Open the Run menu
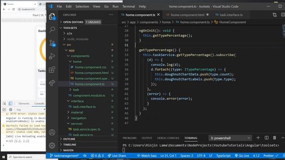 coord(115,6)
